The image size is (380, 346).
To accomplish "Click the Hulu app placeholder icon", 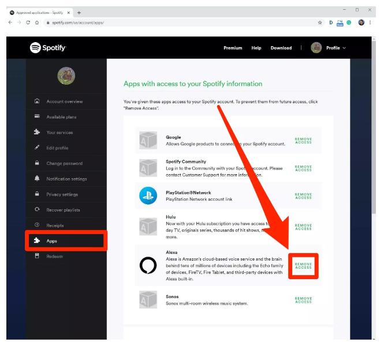I will click(x=148, y=227).
